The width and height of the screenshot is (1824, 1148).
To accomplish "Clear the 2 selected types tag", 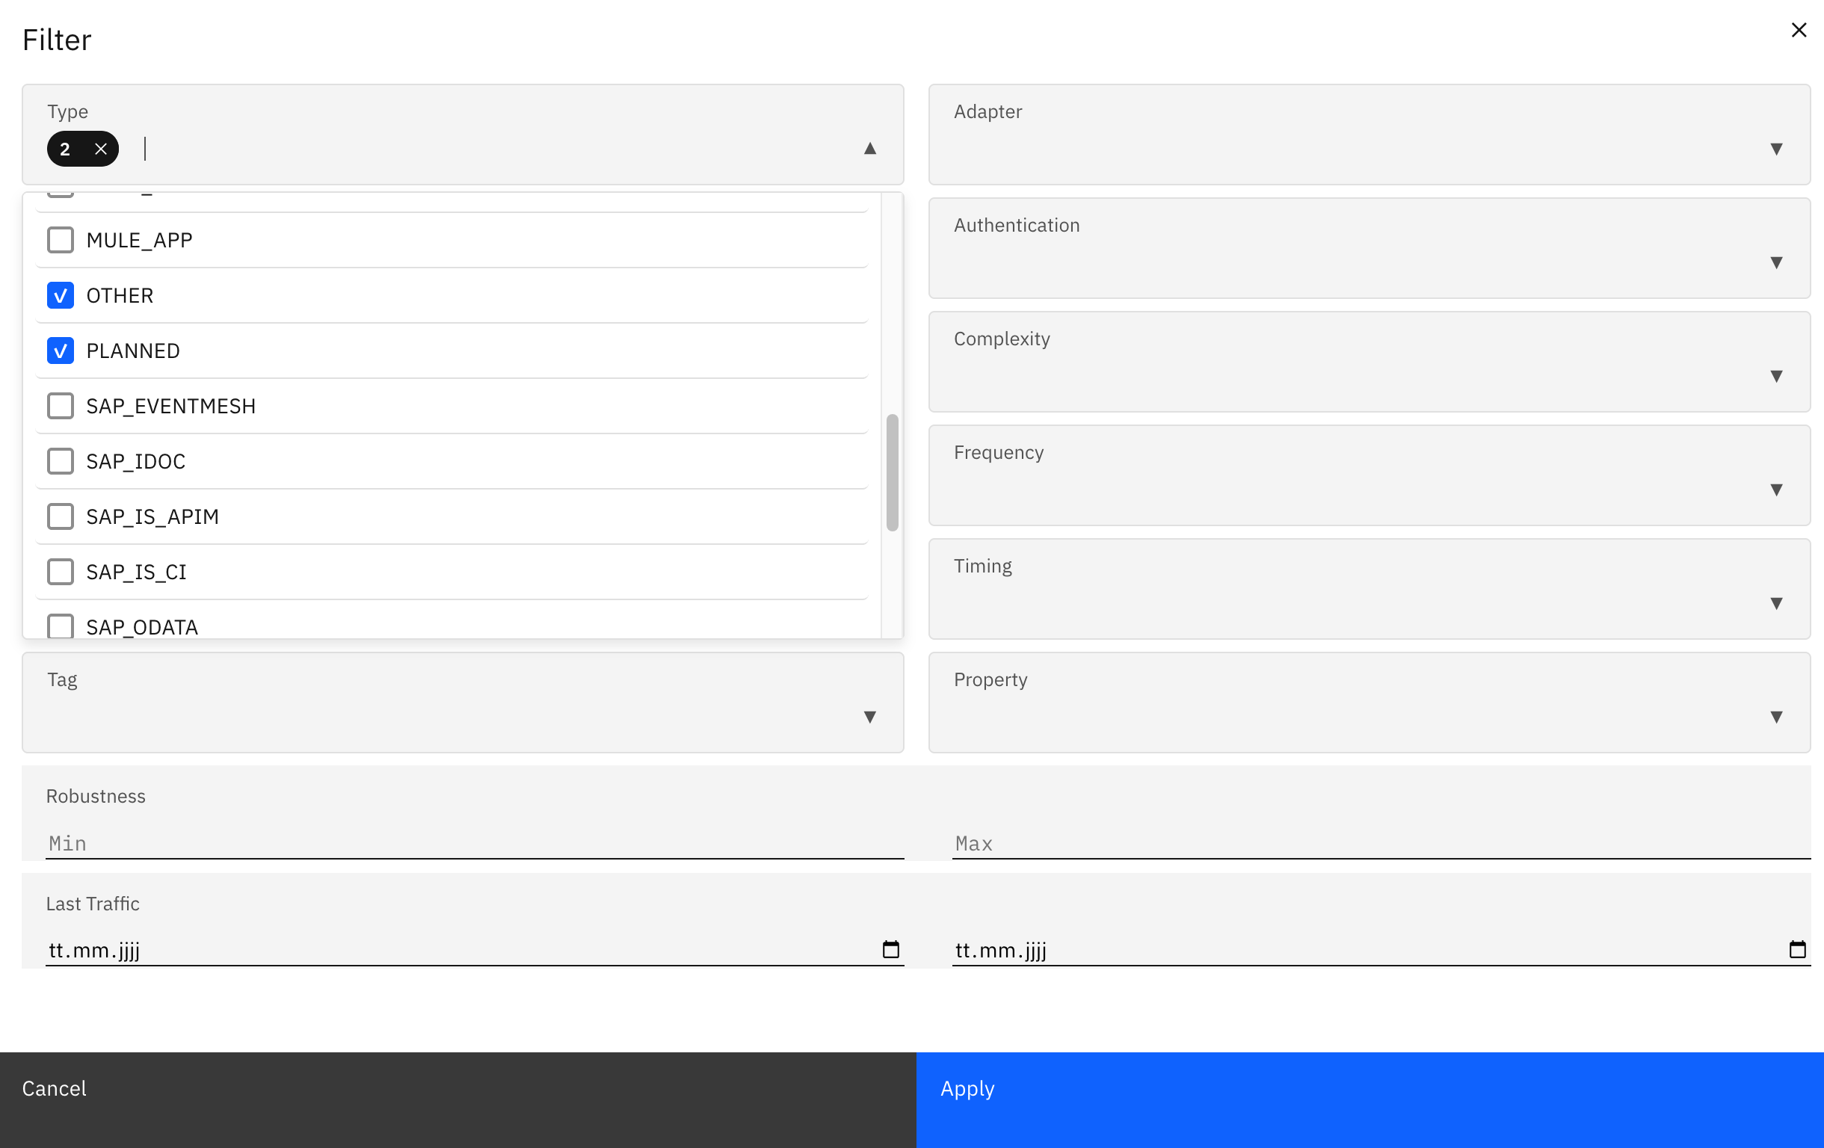I will [x=101, y=149].
